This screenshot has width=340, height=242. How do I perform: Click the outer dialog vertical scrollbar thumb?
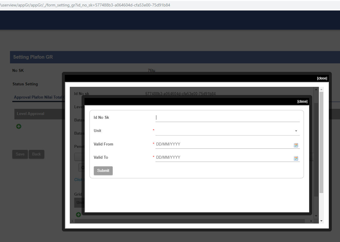point(321,142)
